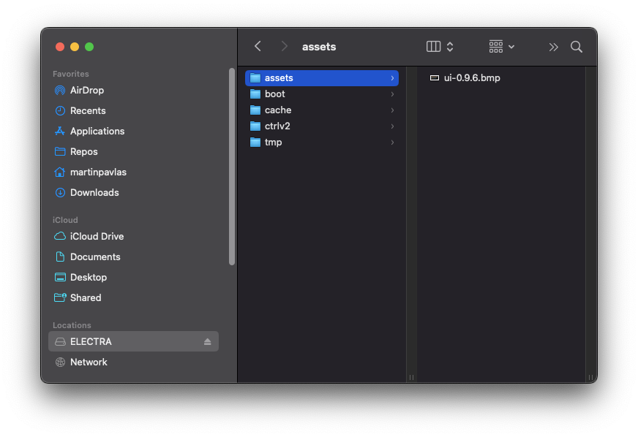Open the view mode up-down arrows
The width and height of the screenshot is (638, 437).
tap(450, 46)
